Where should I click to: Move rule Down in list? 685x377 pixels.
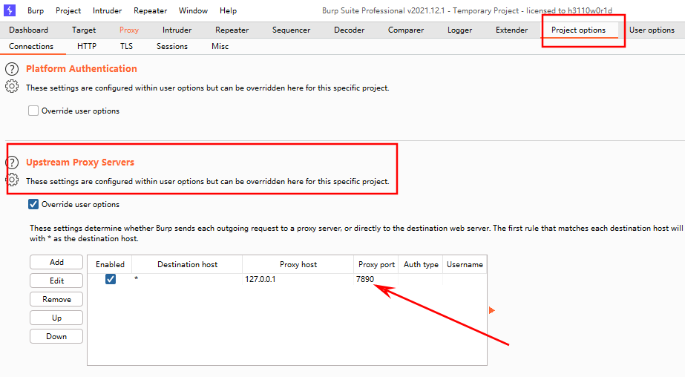point(56,336)
